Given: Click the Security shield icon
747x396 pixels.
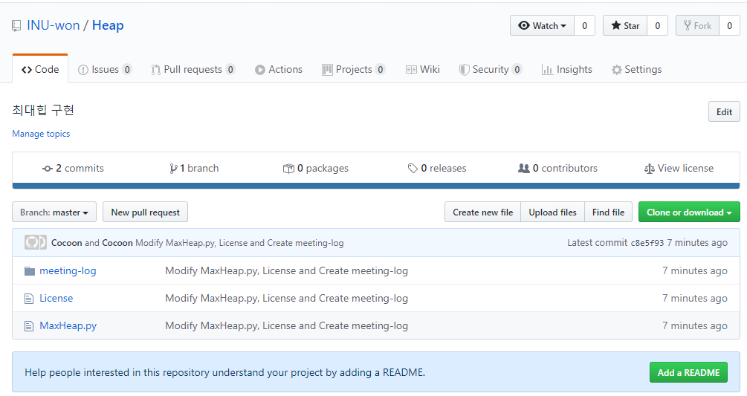Looking at the screenshot, I should point(464,70).
